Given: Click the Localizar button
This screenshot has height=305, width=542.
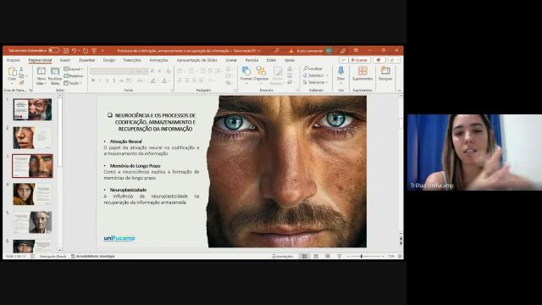Looking at the screenshot, I should [312, 69].
